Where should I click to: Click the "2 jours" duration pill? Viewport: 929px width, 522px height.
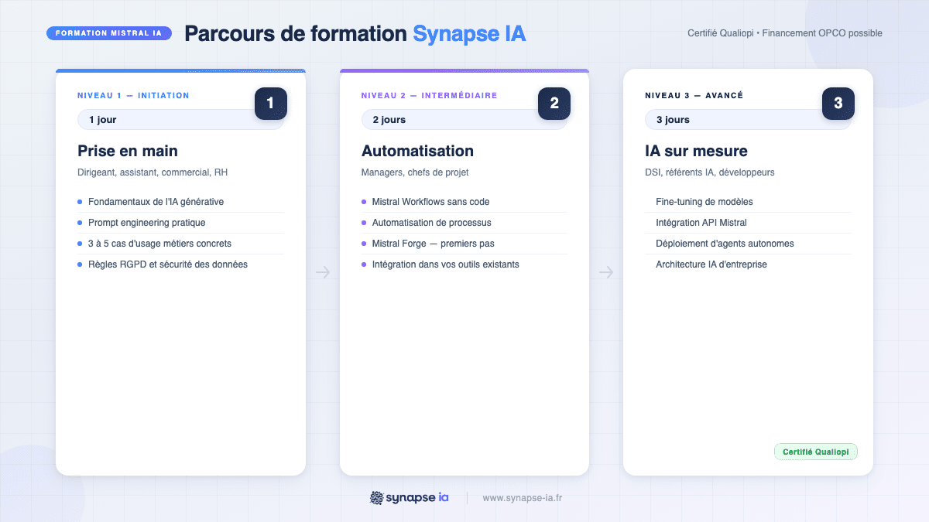pyautogui.click(x=464, y=120)
